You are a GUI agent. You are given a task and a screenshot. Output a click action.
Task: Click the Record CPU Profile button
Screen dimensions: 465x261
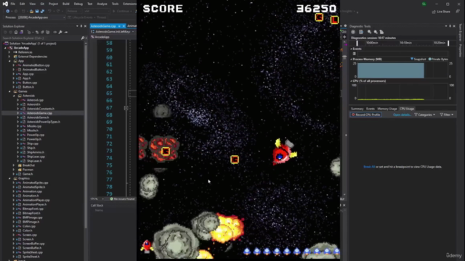[366, 115]
